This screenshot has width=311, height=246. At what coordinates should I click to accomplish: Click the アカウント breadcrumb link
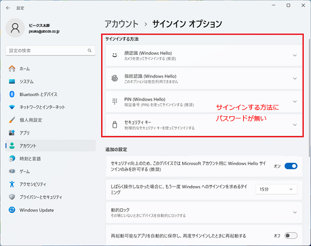121,24
